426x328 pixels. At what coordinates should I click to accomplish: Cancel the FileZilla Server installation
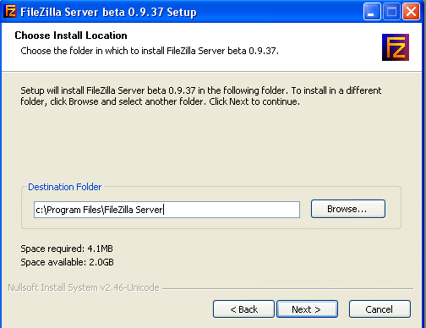pyautogui.click(x=380, y=309)
